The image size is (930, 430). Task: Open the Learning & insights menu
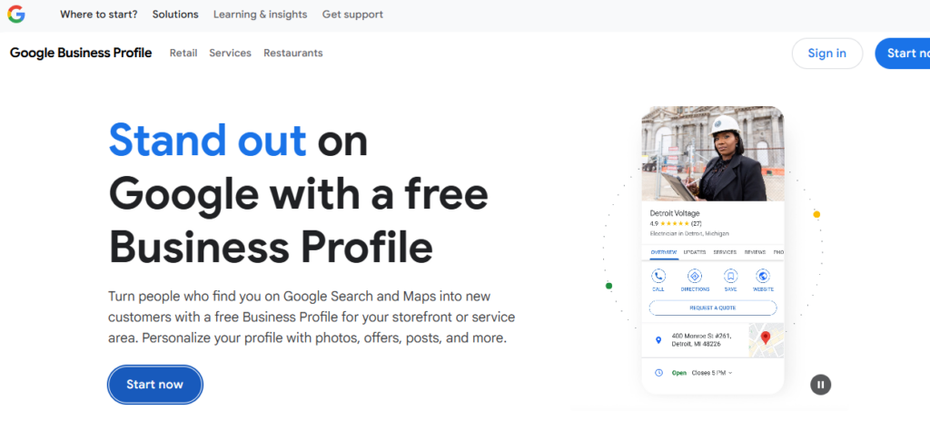click(x=260, y=15)
